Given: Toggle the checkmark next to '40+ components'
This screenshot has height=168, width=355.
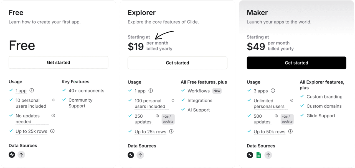Looking at the screenshot, I should click(x=65, y=91).
